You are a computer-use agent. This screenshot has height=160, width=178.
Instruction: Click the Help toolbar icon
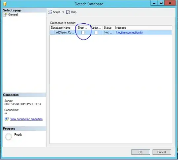pos(68,12)
